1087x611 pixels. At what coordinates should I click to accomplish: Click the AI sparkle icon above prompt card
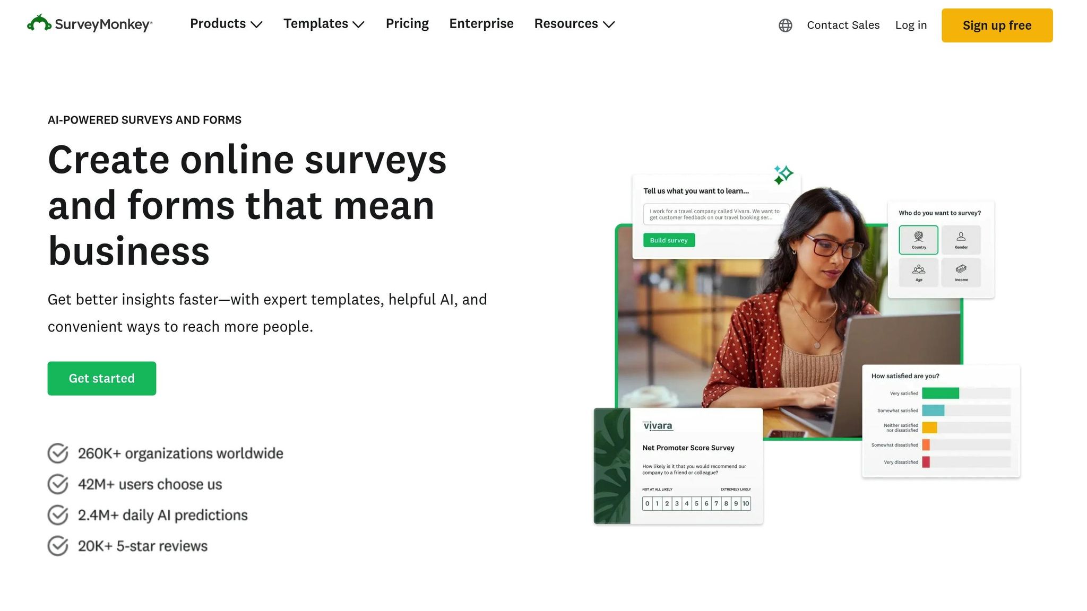point(783,174)
